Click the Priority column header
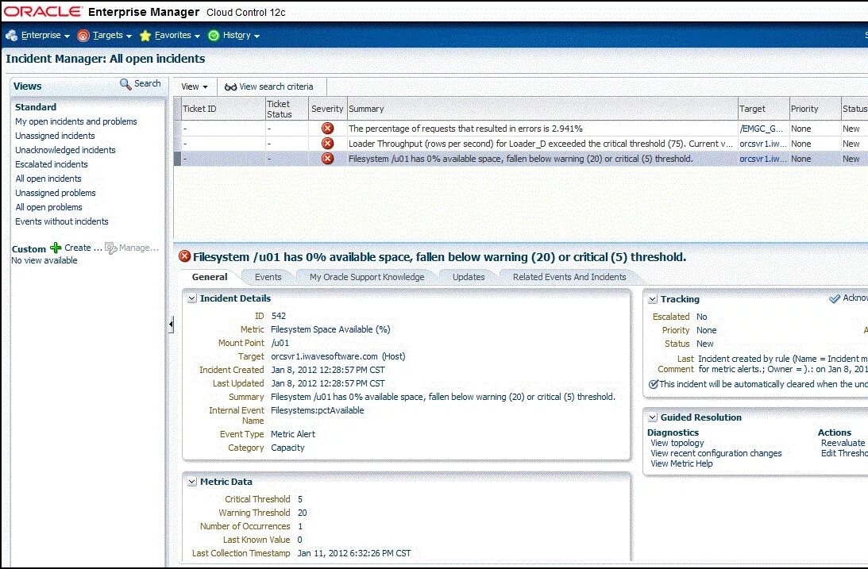The image size is (868, 569). (x=815, y=109)
